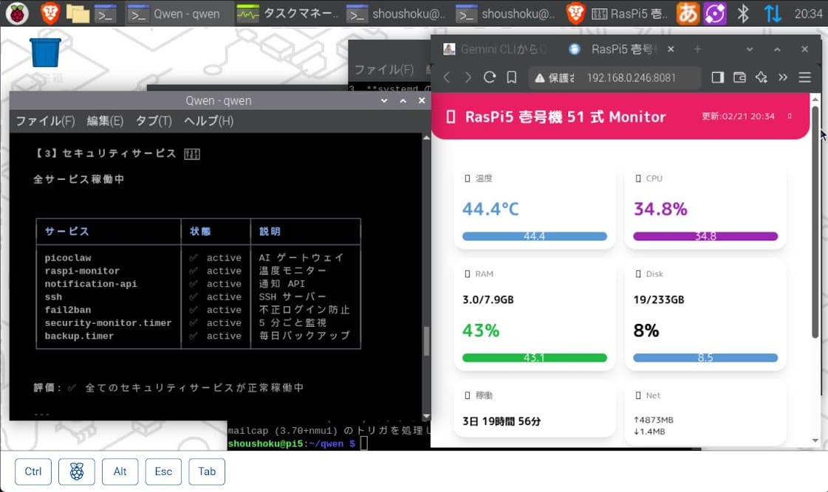828x492 pixels.
Task: Bookmark the current page in Brave
Action: coord(511,77)
